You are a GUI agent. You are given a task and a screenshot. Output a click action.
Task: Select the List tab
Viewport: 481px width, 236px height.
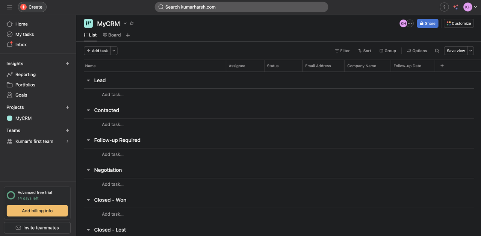90,35
